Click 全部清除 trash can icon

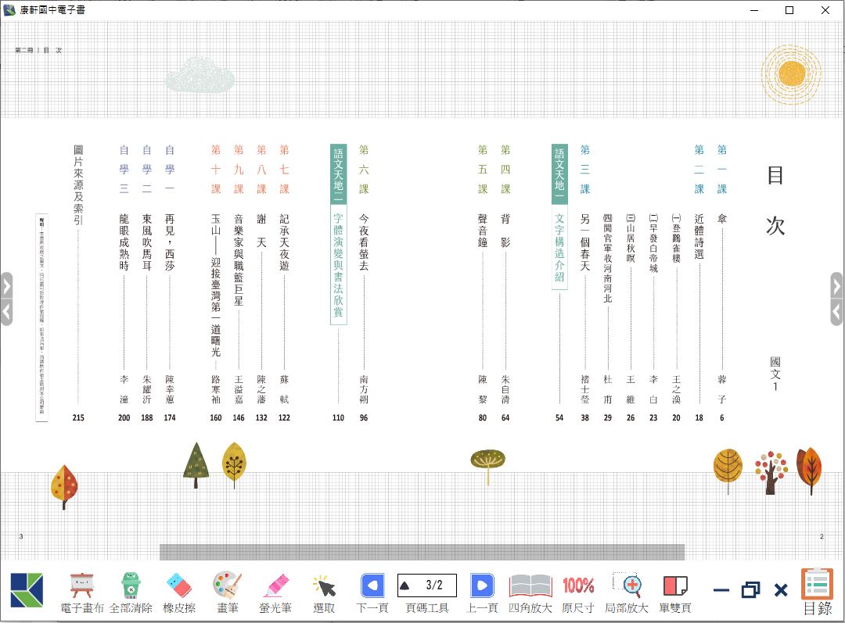click(x=130, y=591)
